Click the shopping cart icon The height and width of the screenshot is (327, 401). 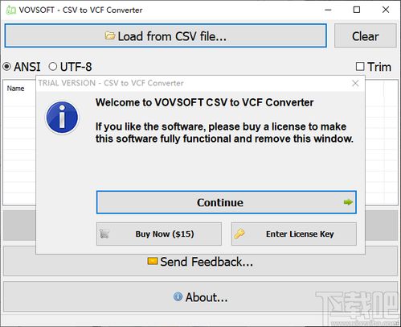click(x=104, y=234)
